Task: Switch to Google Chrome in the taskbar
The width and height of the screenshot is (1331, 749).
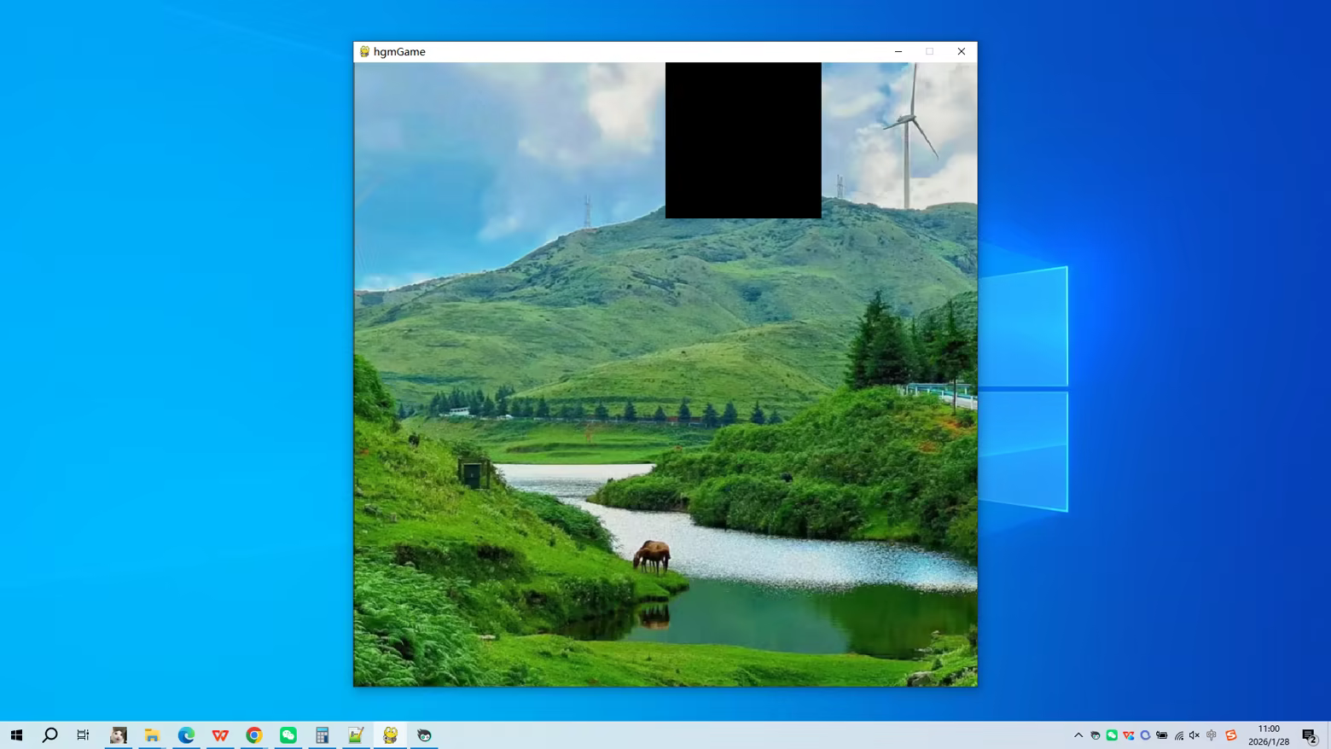Action: [x=254, y=734]
